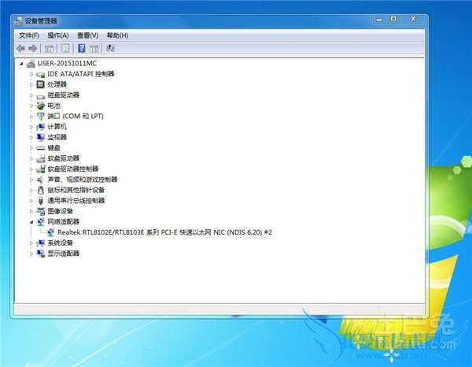Image resolution: width=472 pixels, height=367 pixels.
Task: Expand the 磁盘驱动器 node
Action: [x=31, y=95]
